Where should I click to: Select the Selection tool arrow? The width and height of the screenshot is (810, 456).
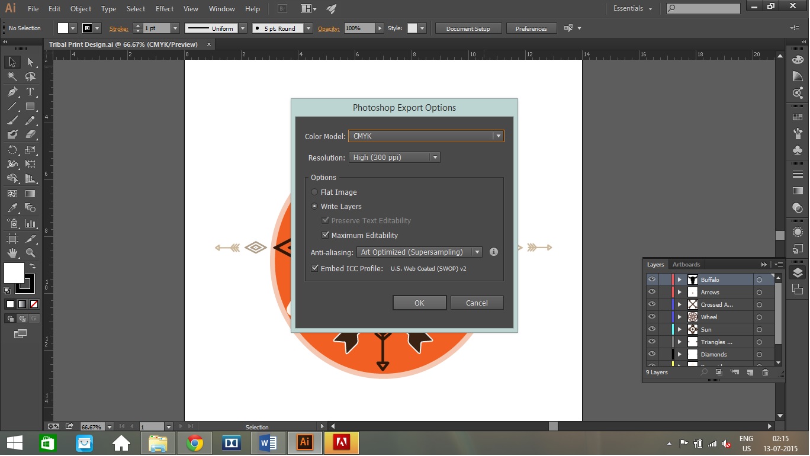click(x=12, y=62)
